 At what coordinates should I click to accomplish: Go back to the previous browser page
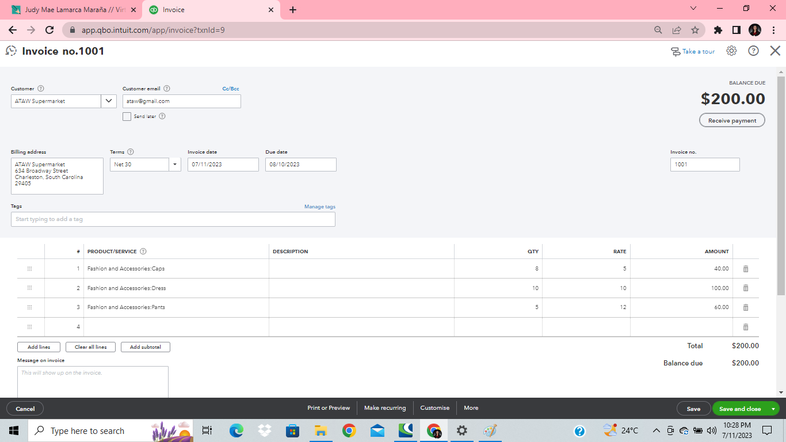pyautogui.click(x=13, y=30)
